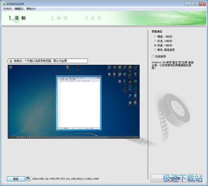The image size is (208, 186).
Task: Open the 文件(F) menu
Action: pyautogui.click(x=8, y=9)
